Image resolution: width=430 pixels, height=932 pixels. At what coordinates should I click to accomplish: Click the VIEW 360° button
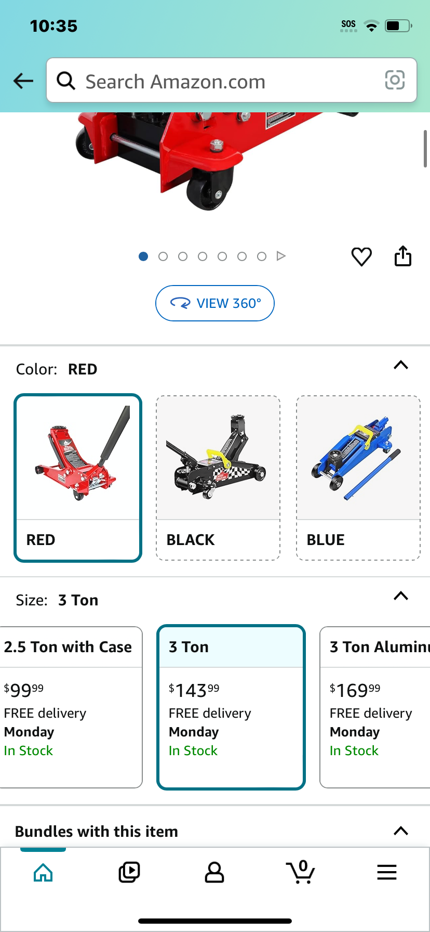215,303
